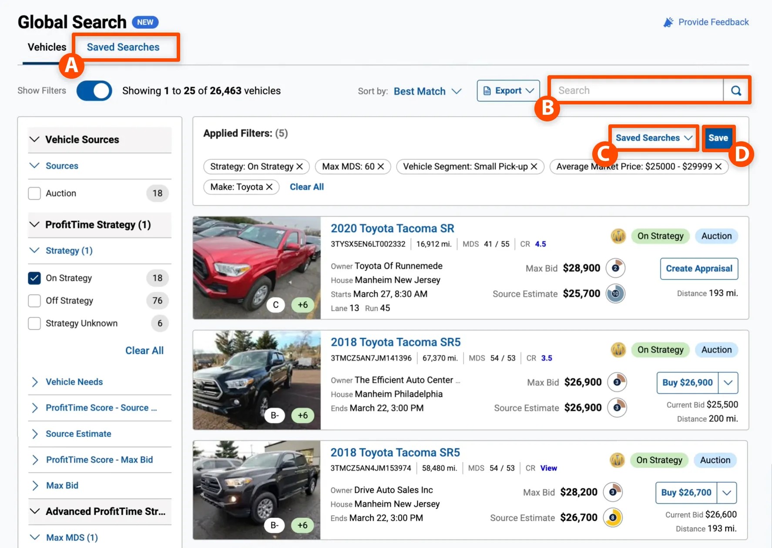Turn off the Show Filters toggle
This screenshot has height=548, width=772.
[94, 91]
